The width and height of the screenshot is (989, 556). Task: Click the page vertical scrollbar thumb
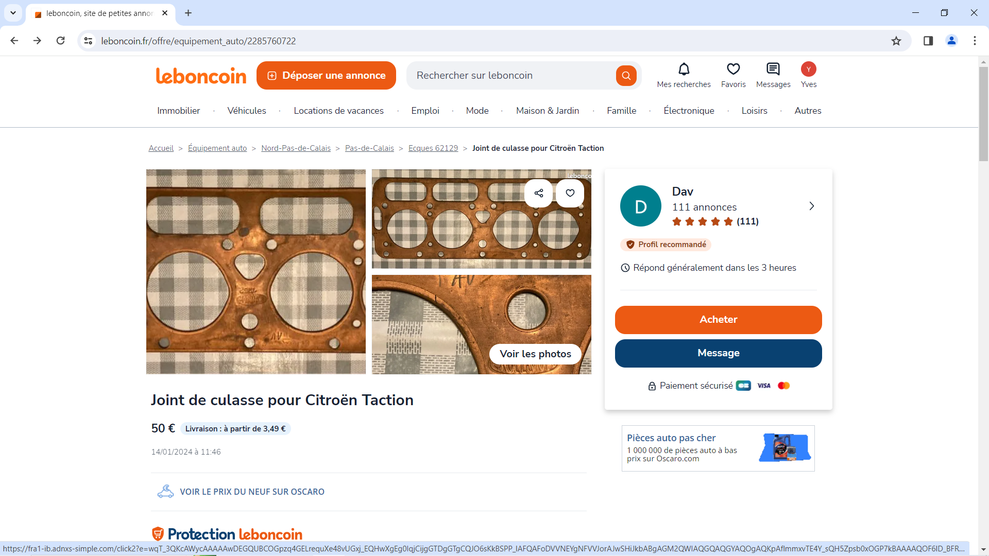pyautogui.click(x=983, y=113)
